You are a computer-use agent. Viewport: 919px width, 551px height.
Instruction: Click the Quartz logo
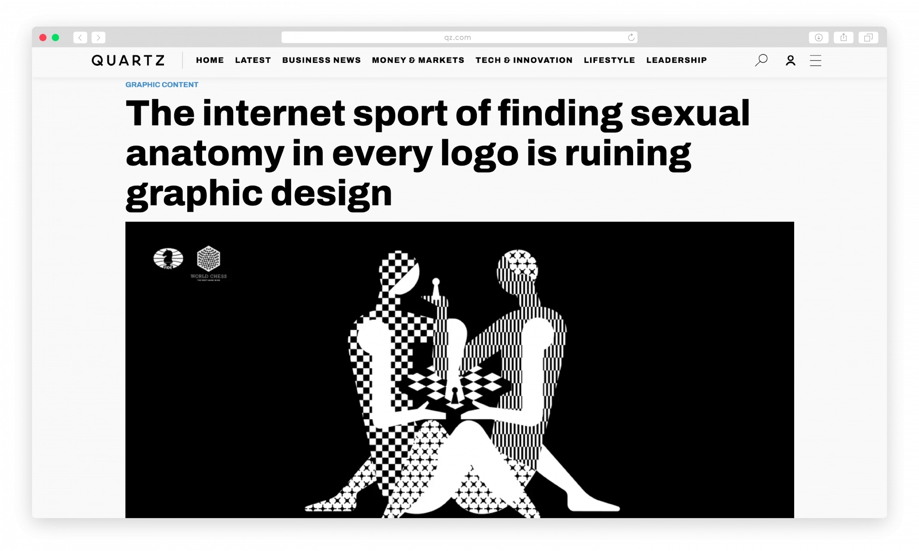(x=128, y=60)
